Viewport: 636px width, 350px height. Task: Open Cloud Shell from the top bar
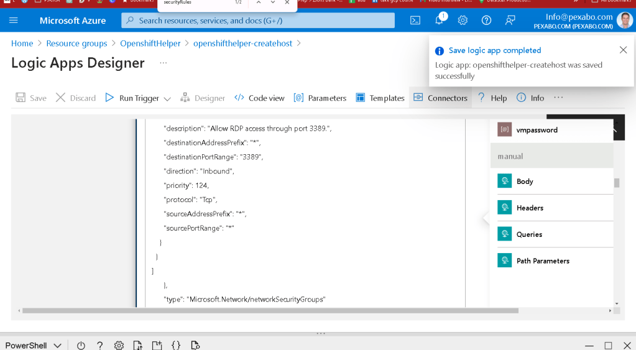415,21
